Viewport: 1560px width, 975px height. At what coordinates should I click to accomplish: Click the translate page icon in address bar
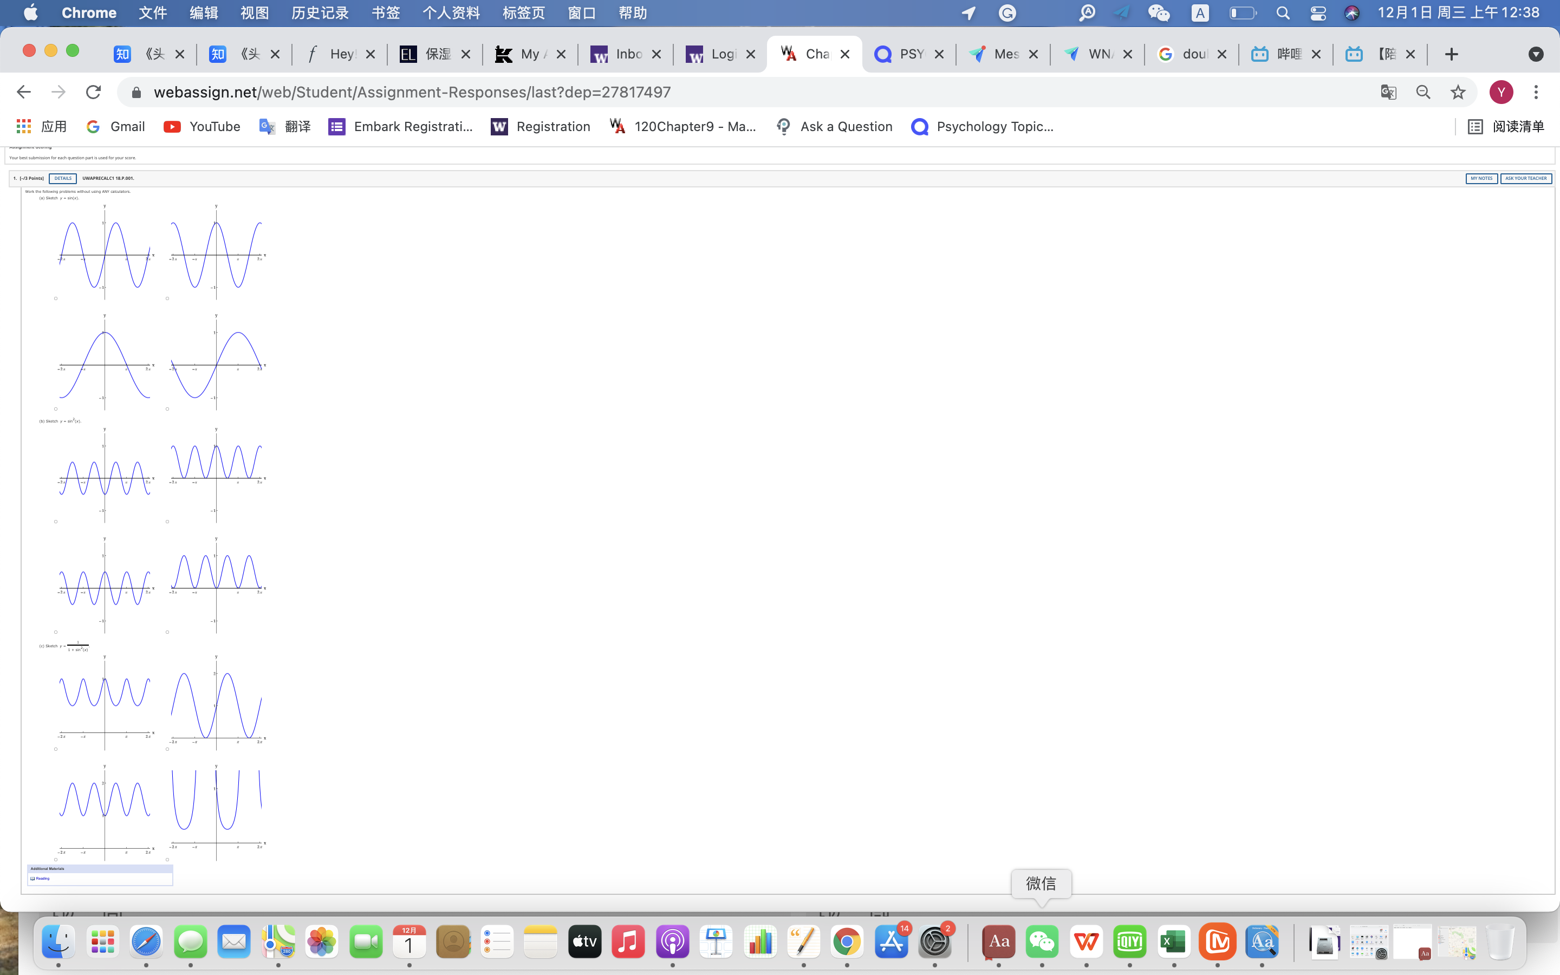coord(1388,92)
